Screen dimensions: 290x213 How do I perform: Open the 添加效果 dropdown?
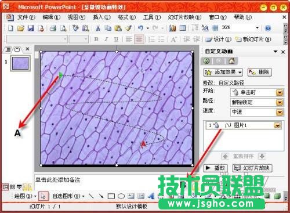[223, 73]
